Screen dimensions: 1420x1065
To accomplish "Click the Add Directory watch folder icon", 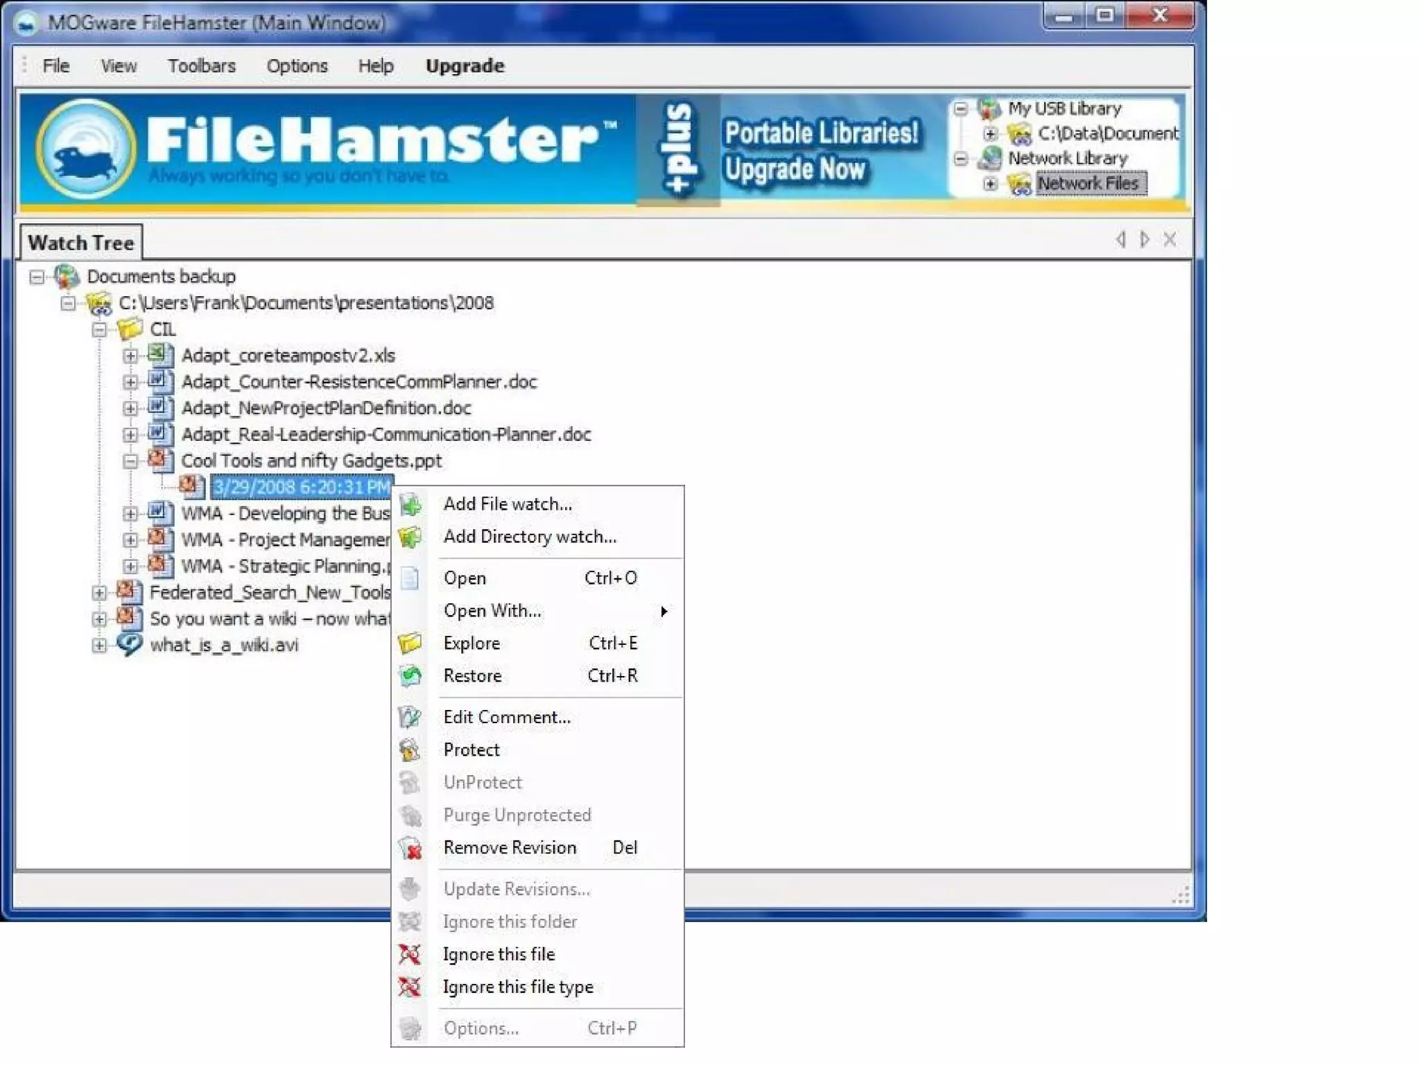I will (x=410, y=537).
